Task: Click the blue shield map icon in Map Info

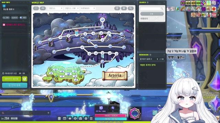Action: coord(4,6)
